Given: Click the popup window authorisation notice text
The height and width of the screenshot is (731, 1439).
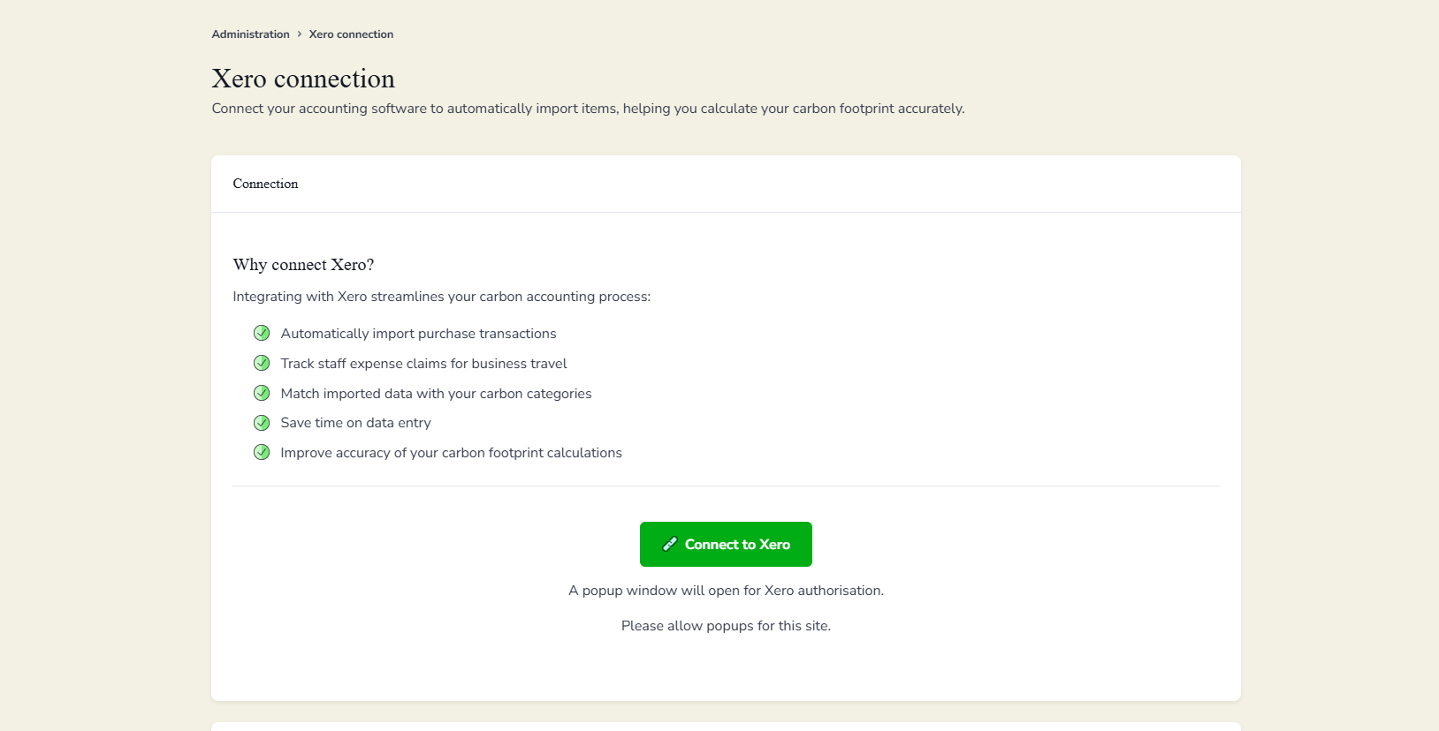Looking at the screenshot, I should click(726, 591).
